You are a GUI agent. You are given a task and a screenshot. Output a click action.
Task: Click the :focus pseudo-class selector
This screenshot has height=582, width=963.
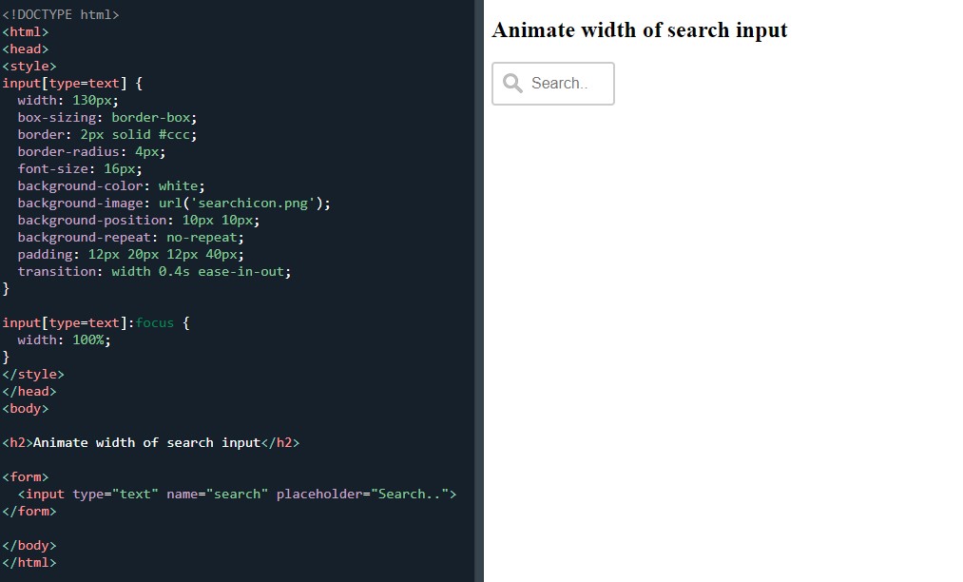click(154, 322)
